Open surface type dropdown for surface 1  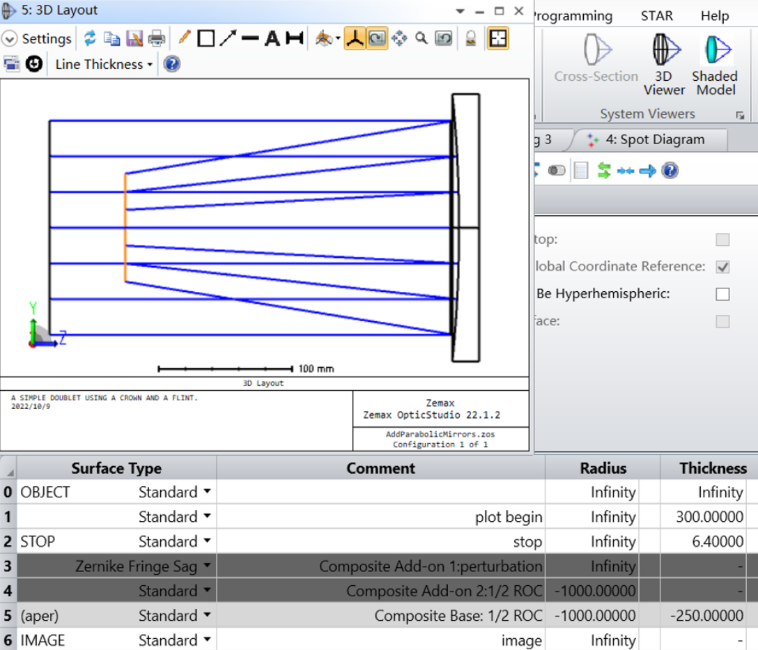click(207, 516)
